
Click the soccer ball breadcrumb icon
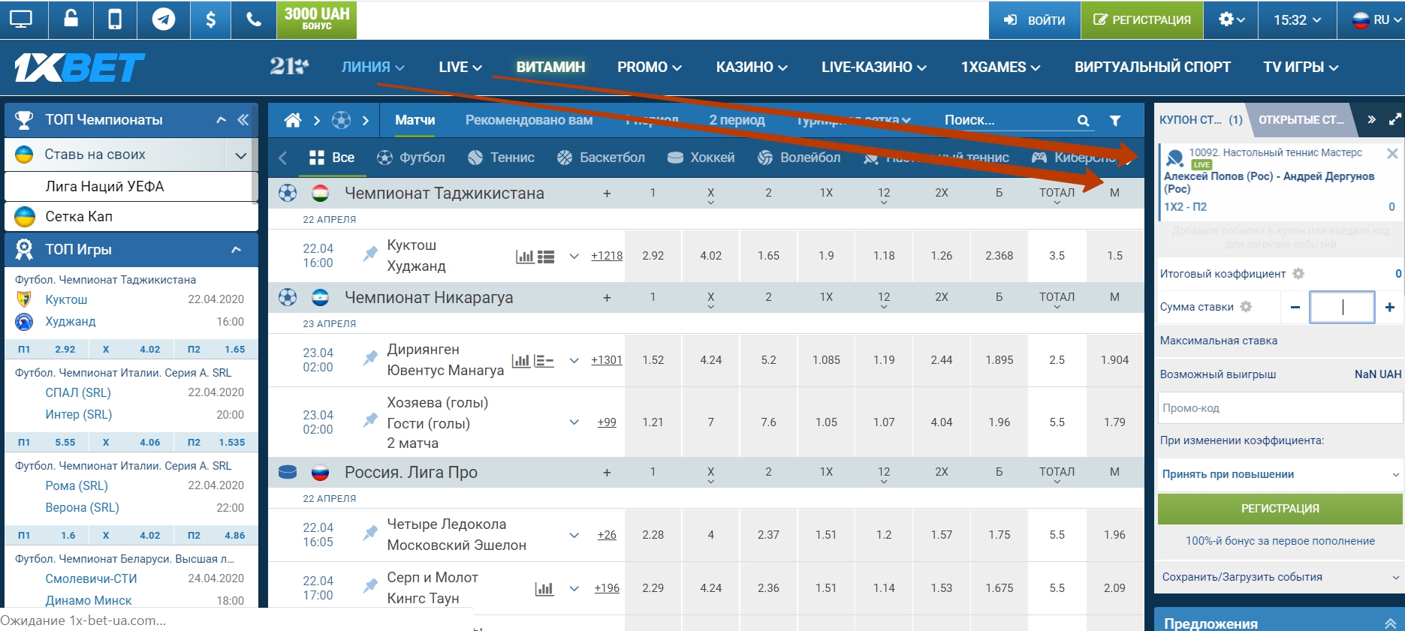(x=341, y=120)
